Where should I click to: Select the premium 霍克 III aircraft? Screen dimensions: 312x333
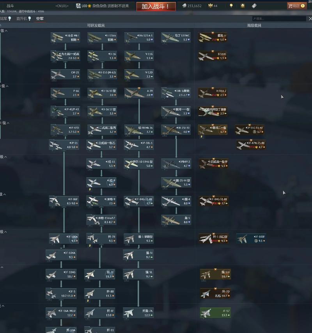[x=213, y=37]
